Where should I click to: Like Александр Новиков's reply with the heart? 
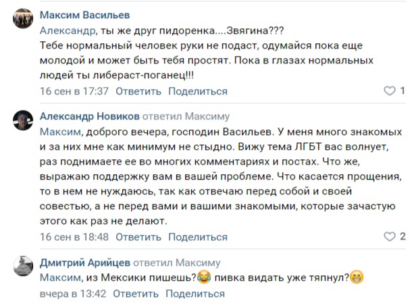[389, 237]
